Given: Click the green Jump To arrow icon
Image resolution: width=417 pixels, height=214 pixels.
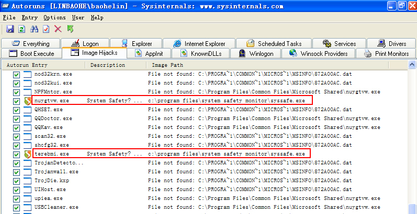Looking at the screenshot, I should pyautogui.click(x=70, y=29).
